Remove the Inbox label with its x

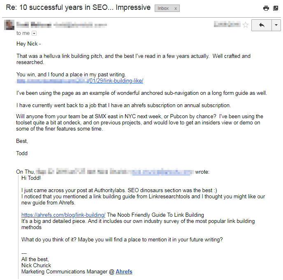[x=176, y=8]
